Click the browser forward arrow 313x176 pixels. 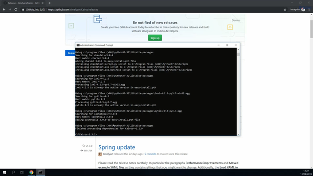point(10,10)
